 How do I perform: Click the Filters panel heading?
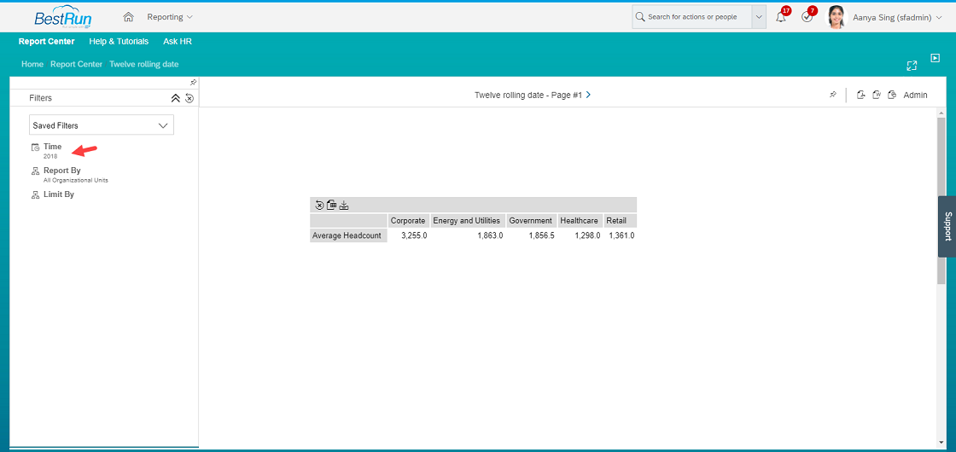40,97
